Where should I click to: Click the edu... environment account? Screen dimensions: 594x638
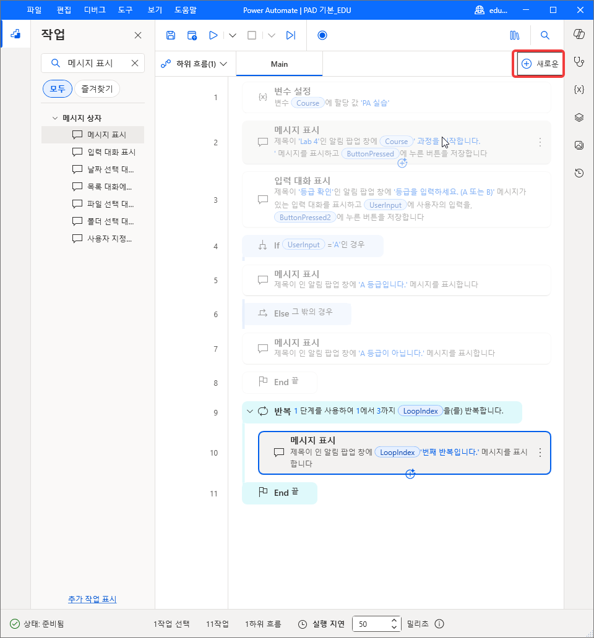tap(491, 10)
